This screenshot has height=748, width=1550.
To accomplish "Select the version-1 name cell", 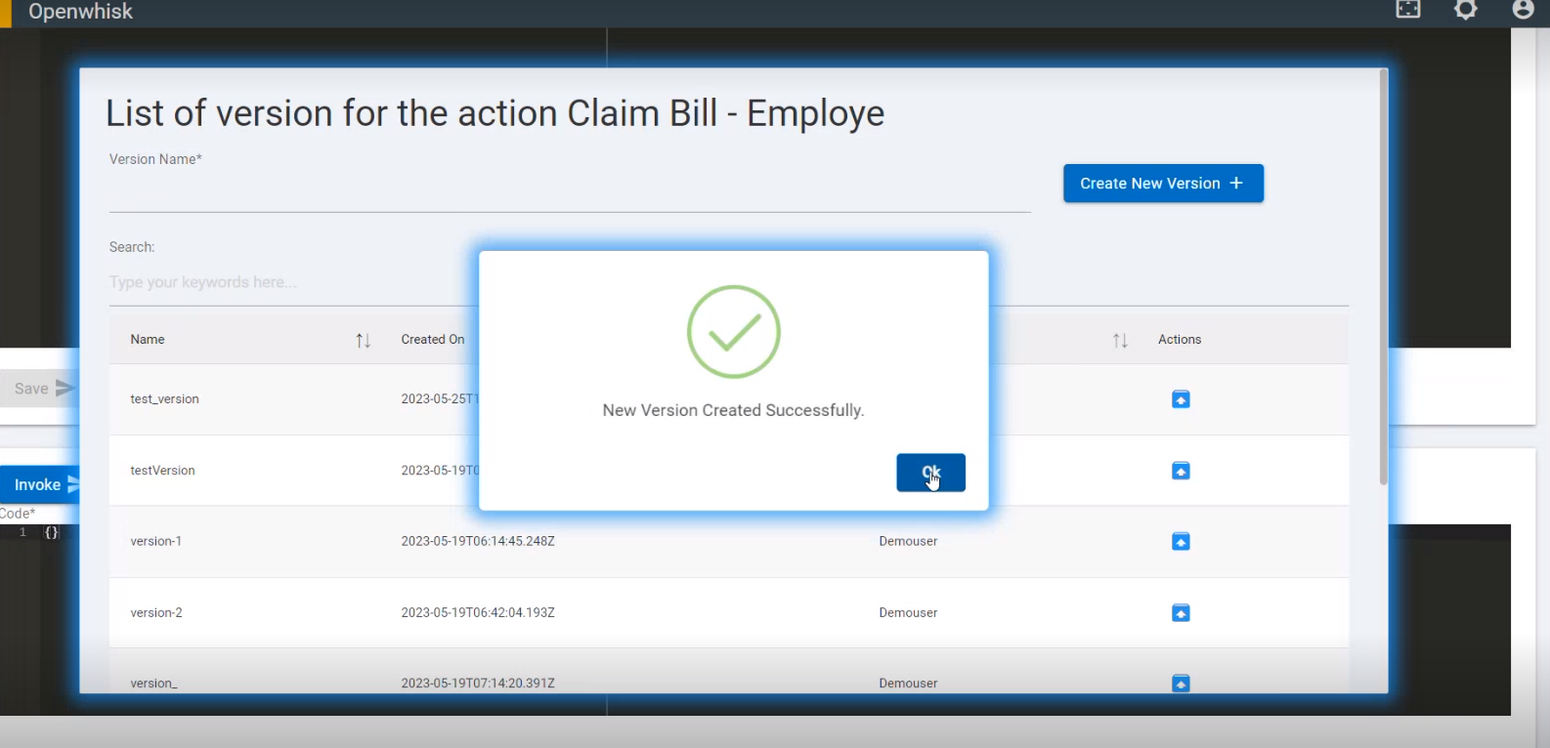I will [x=155, y=541].
